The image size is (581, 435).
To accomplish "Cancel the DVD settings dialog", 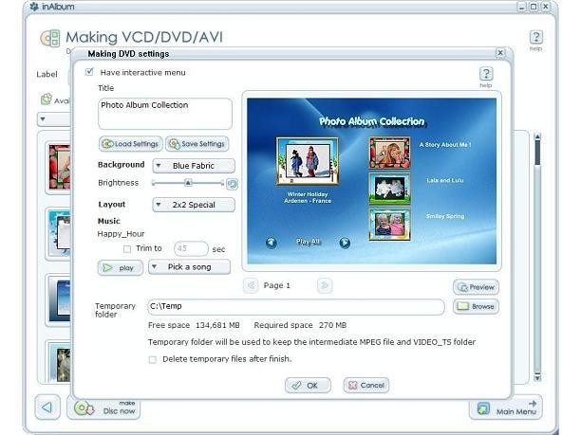I will pyautogui.click(x=366, y=386).
